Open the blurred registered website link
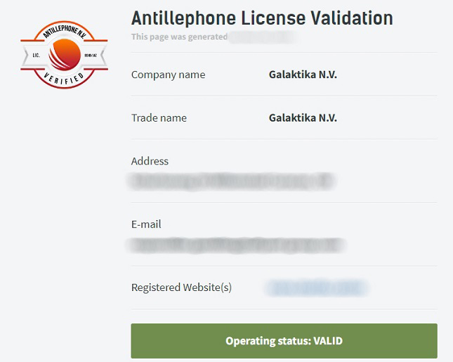Viewport: 453px width, 362px height. (x=317, y=287)
